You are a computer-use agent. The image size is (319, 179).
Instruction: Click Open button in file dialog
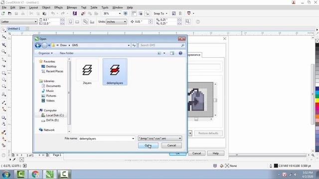148,146
